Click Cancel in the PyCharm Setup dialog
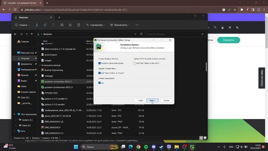 pyautogui.click(x=166, y=101)
